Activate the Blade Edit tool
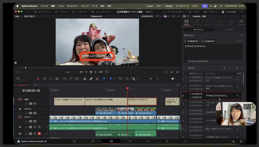The width and height of the screenshot is (259, 147). click(x=57, y=79)
